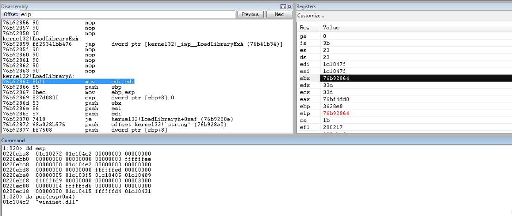This screenshot has width=512, height=217.
Task: Select the Disassembly panel title
Action: pos(15,6)
